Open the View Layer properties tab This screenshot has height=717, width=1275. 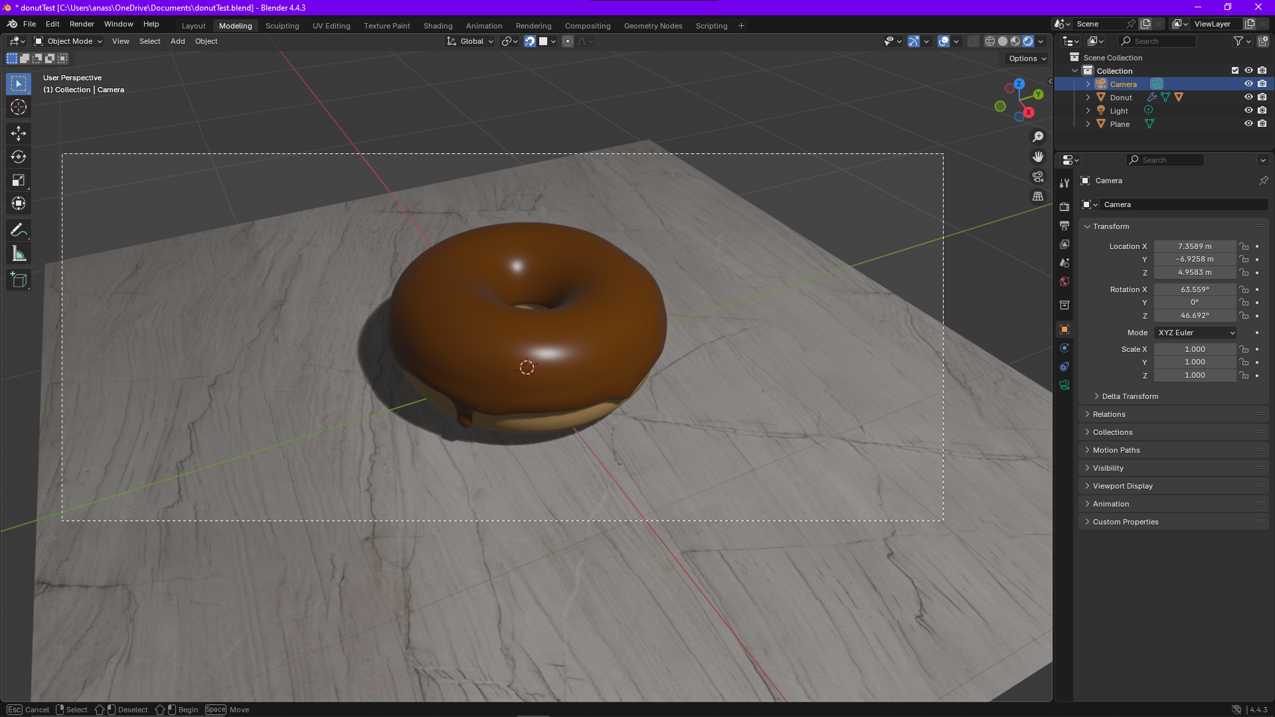(1064, 244)
